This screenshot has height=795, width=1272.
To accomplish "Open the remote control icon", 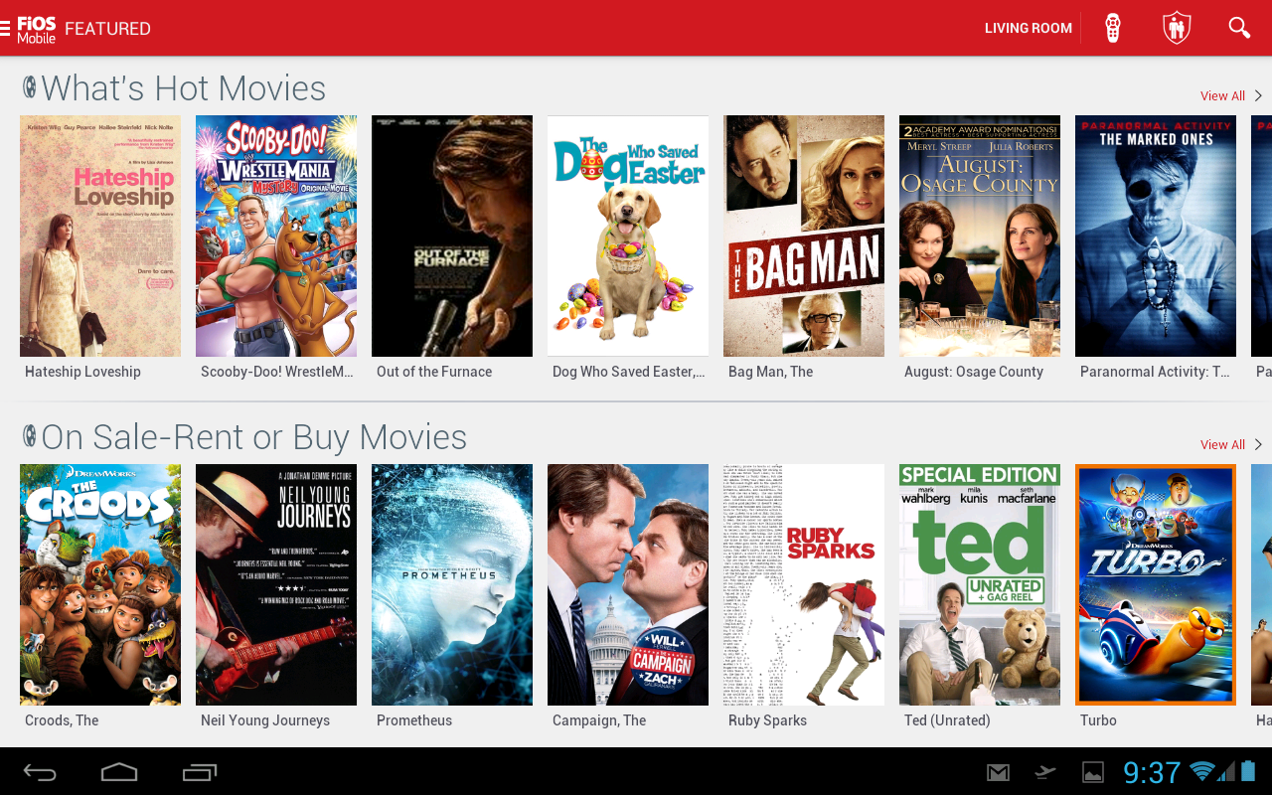I will click(x=1113, y=28).
